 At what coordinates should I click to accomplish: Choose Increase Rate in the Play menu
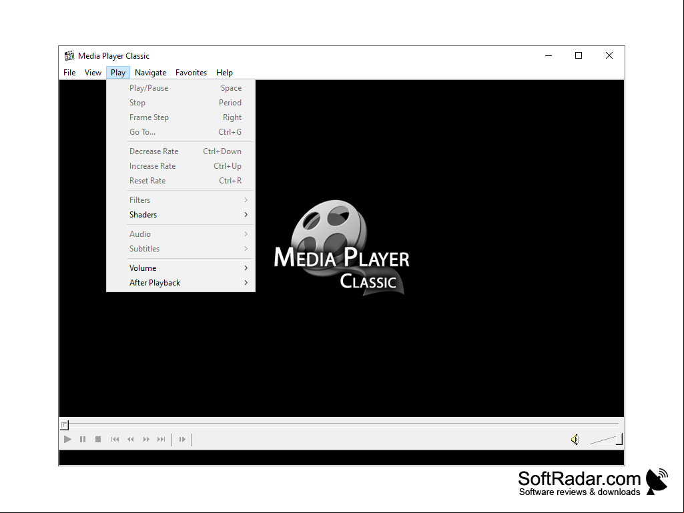tap(181, 165)
